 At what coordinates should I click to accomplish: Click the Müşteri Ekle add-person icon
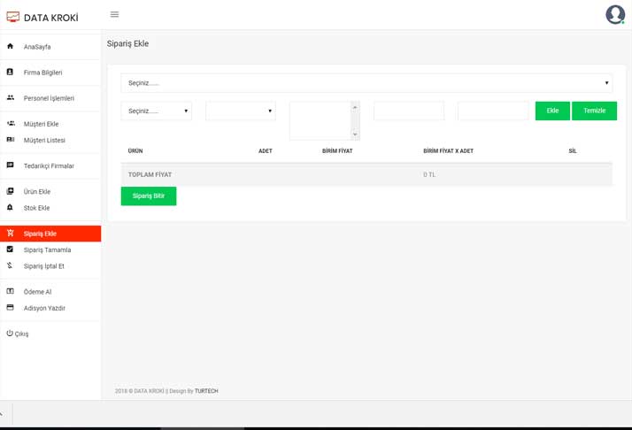[11, 123]
